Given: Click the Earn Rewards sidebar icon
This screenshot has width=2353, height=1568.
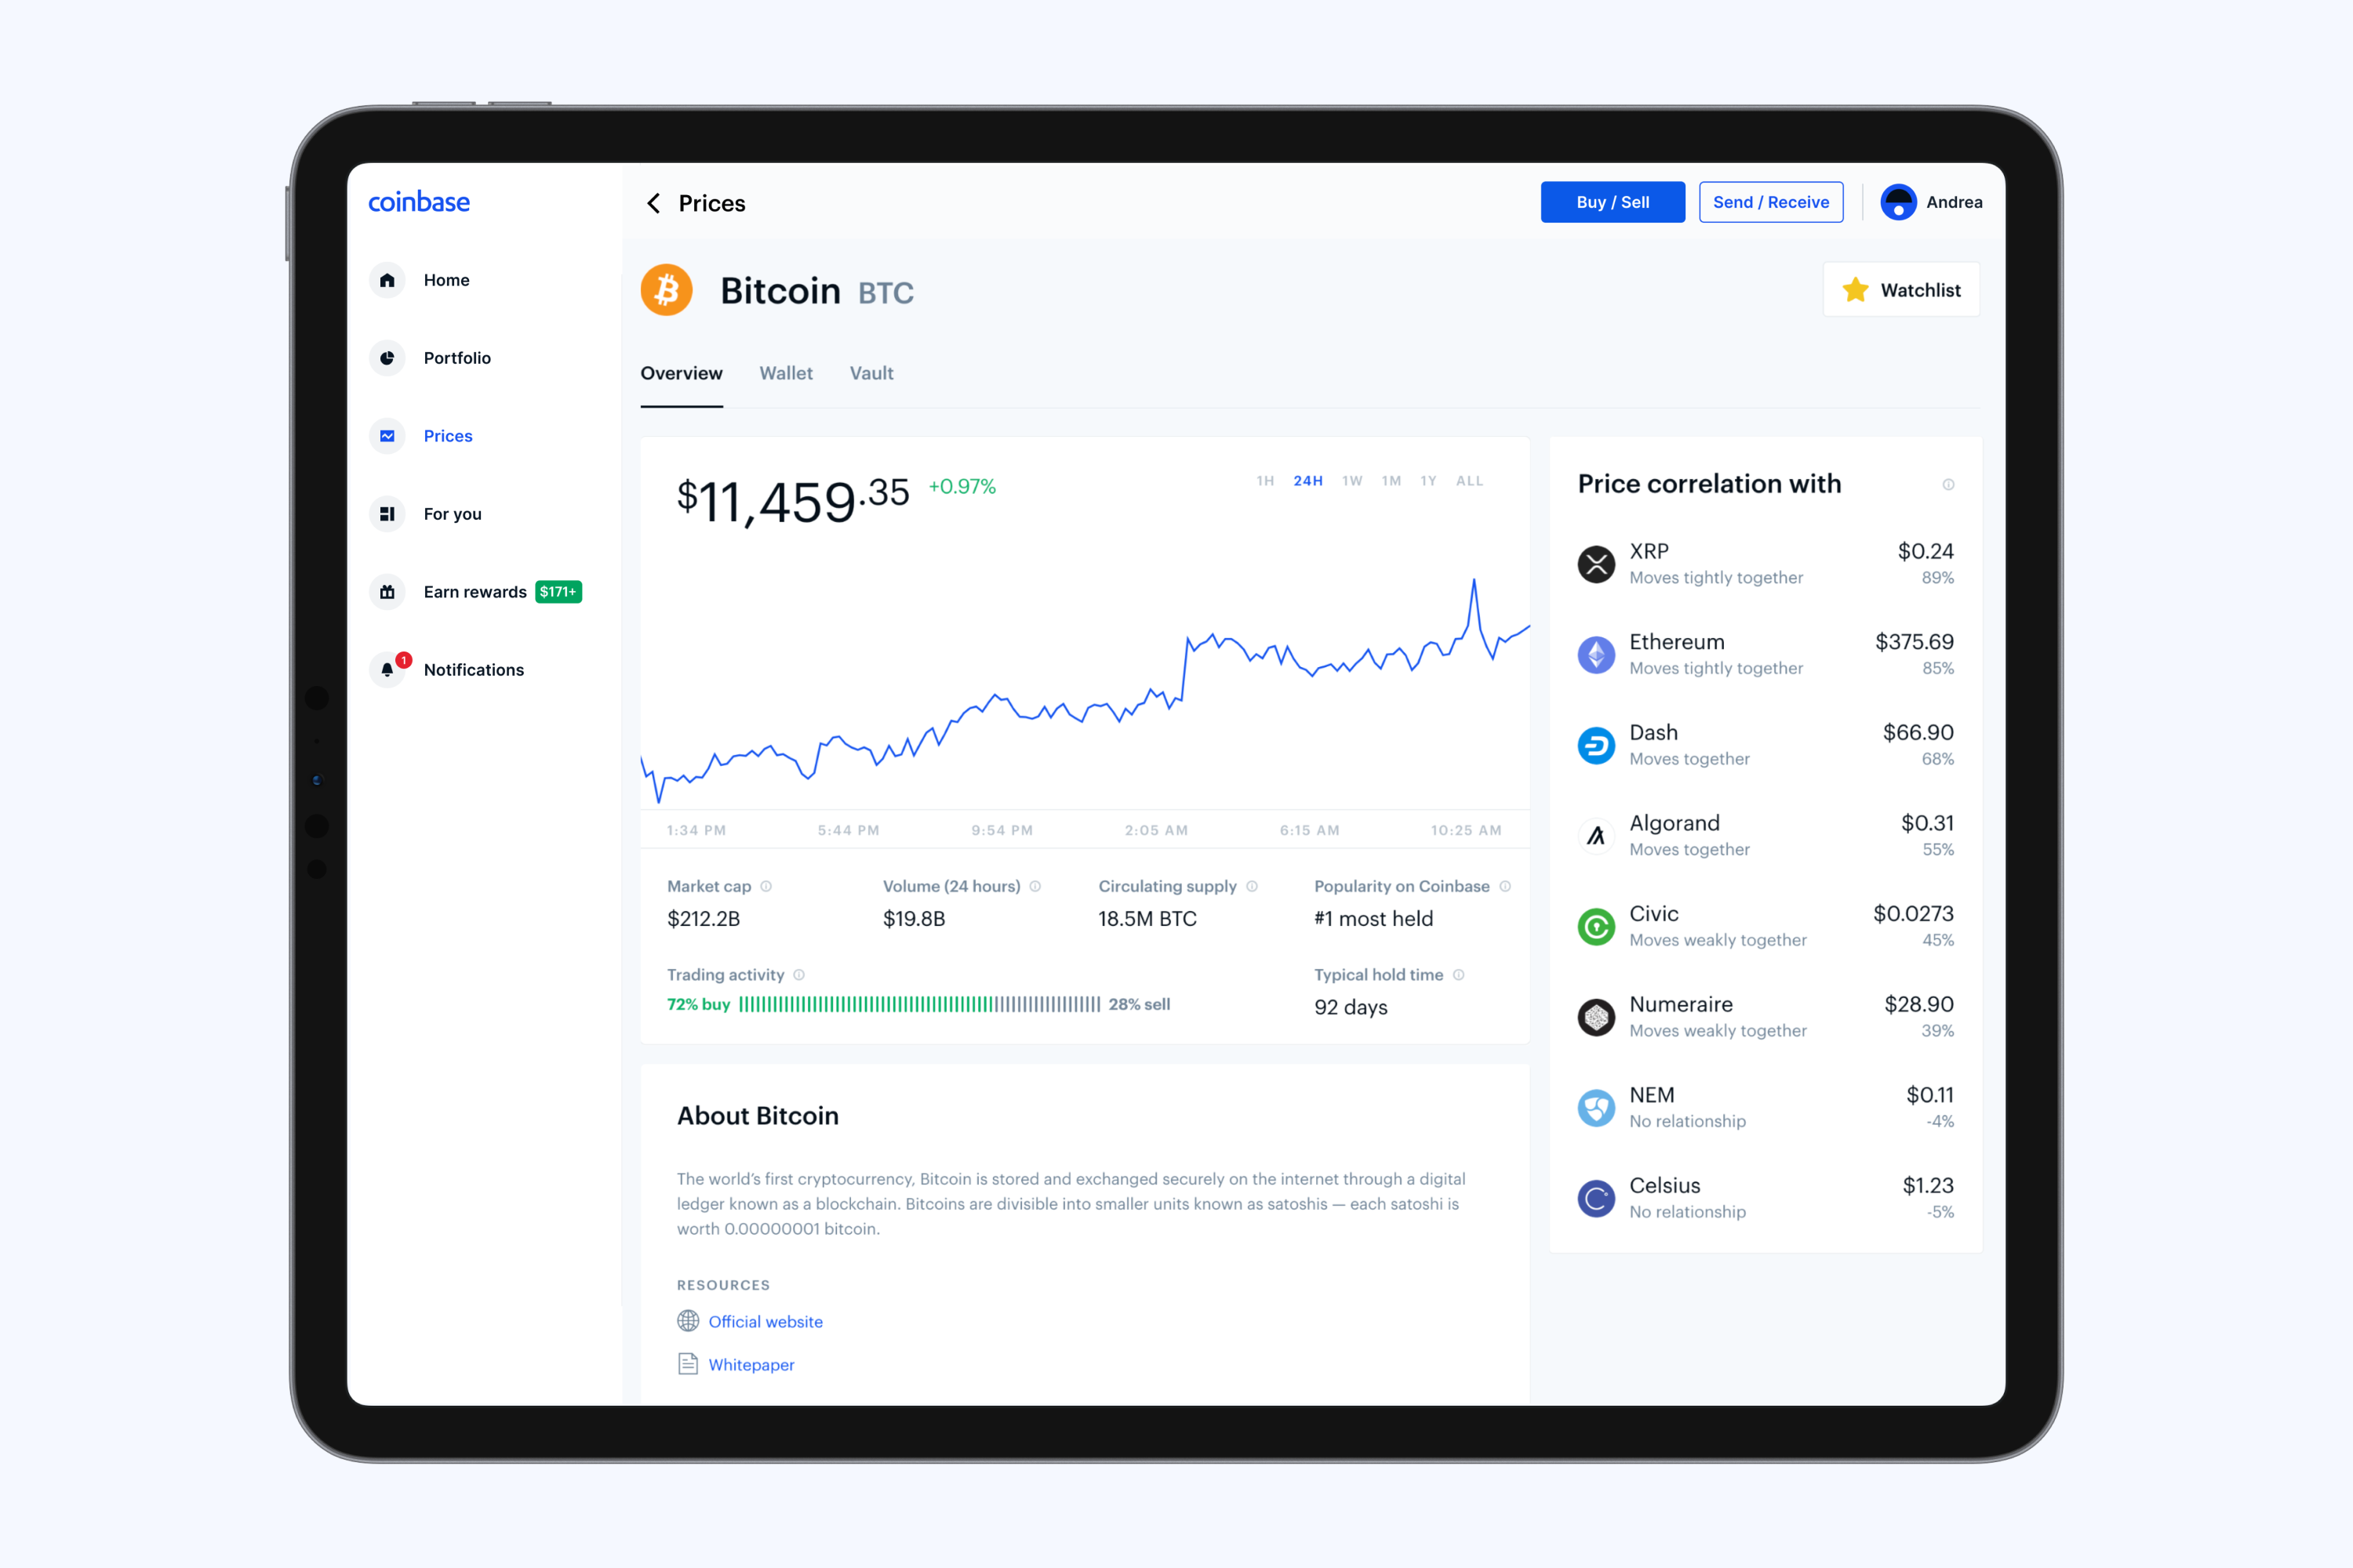Looking at the screenshot, I should pos(389,590).
